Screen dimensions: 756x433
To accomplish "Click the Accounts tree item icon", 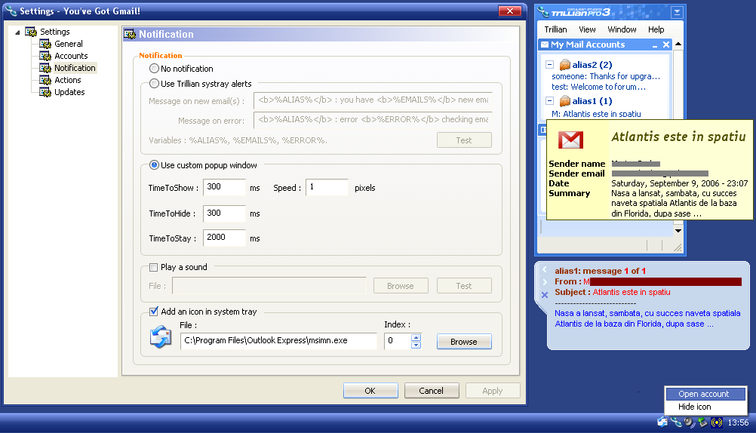I will [45, 56].
